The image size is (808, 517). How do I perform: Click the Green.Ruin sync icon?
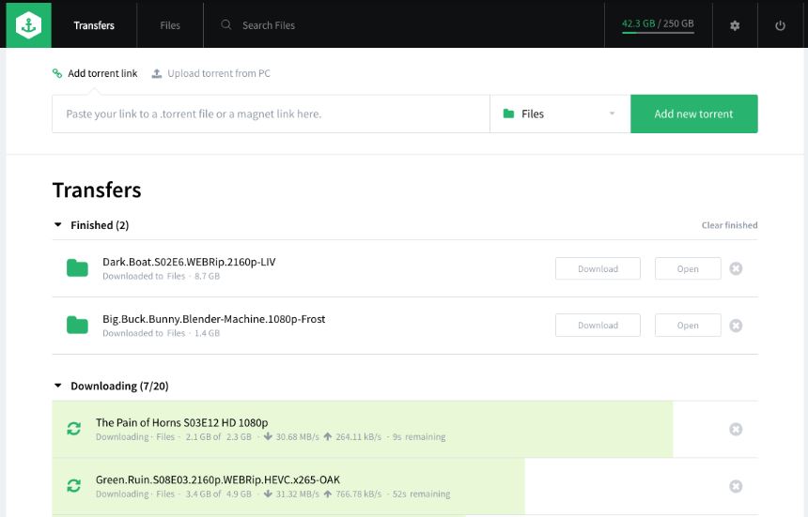[x=73, y=486]
